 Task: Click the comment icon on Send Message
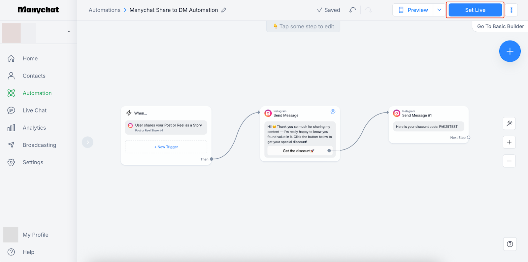(x=333, y=112)
